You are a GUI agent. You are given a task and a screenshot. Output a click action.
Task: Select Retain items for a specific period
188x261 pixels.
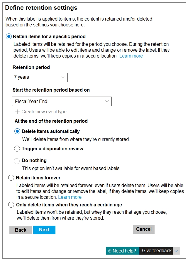pyautogui.click(x=9, y=37)
